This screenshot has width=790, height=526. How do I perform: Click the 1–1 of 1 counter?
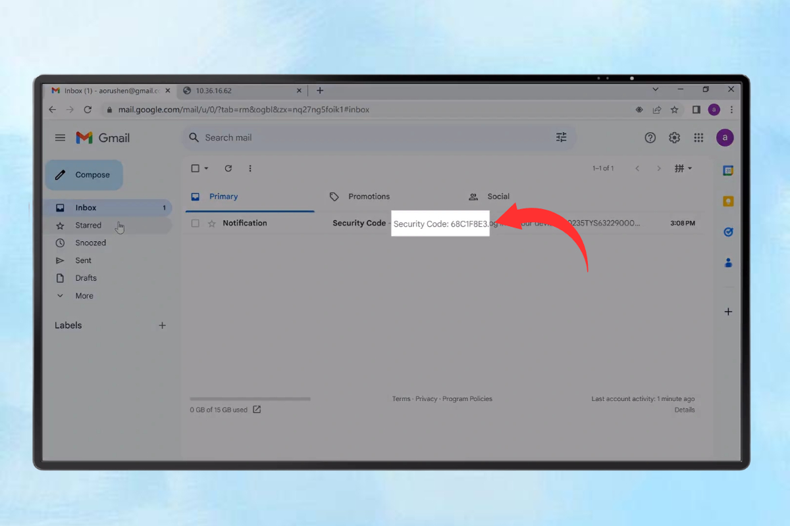pyautogui.click(x=603, y=168)
